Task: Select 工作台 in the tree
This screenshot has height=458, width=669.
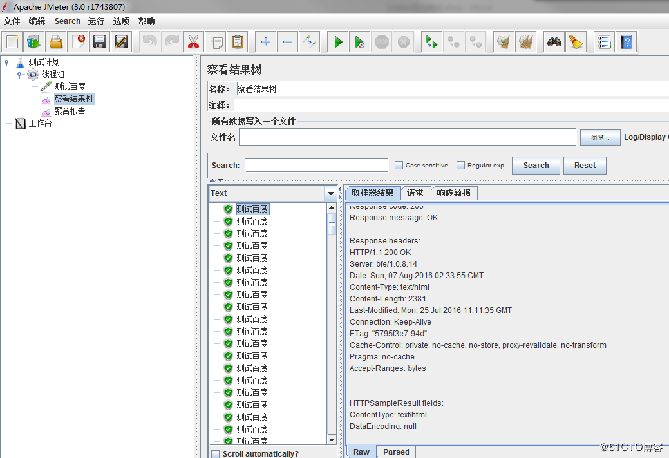Action: pyautogui.click(x=40, y=124)
